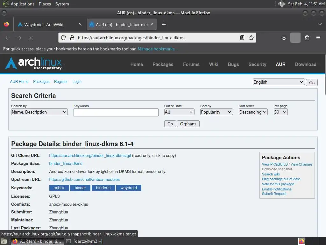
Task: Go back with the back arrow
Action: pyautogui.click(x=8, y=38)
